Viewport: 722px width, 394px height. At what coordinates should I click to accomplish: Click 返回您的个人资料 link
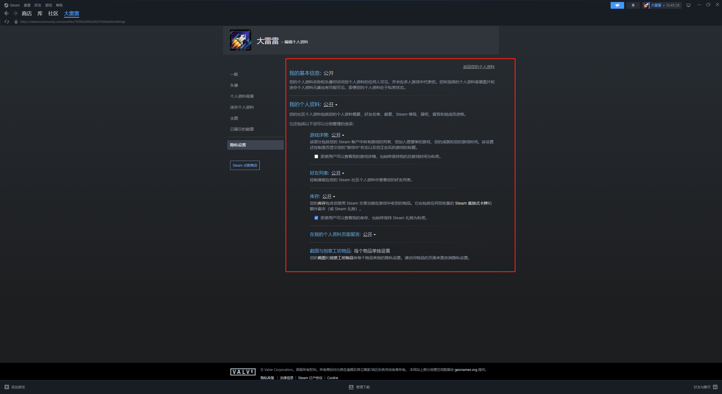[x=479, y=67]
